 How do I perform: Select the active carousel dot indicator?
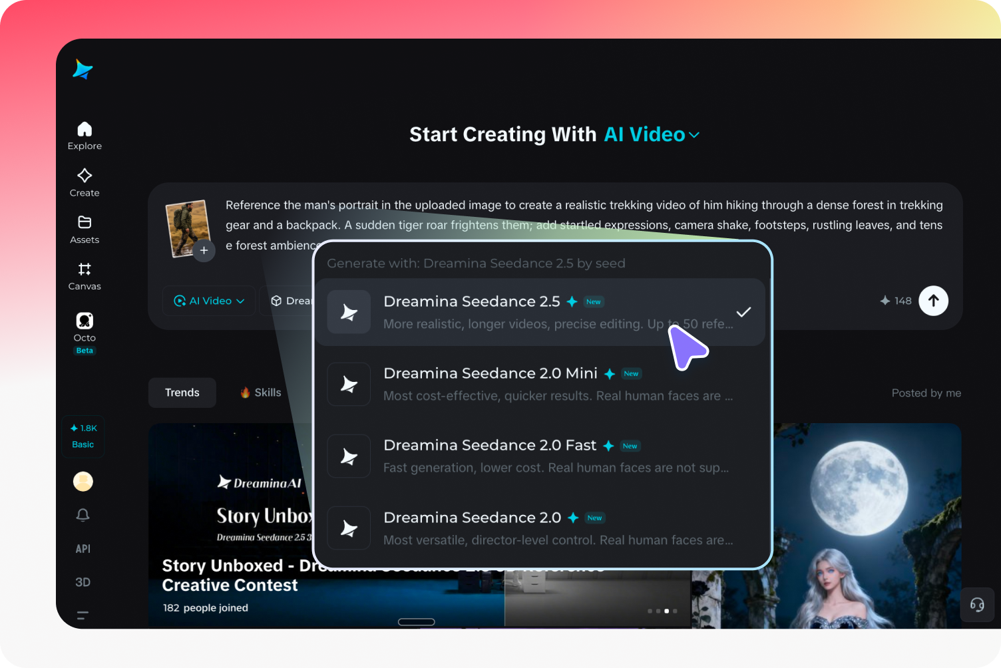(x=666, y=611)
